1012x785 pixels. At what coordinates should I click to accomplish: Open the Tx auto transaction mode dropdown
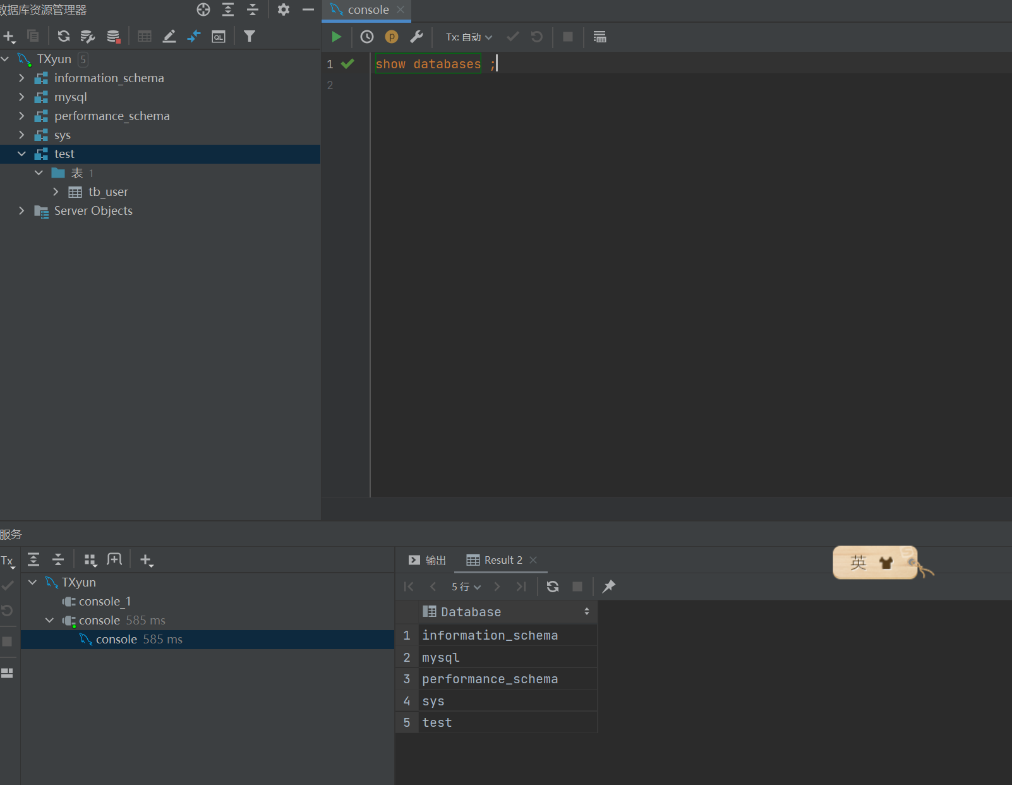pyautogui.click(x=469, y=37)
